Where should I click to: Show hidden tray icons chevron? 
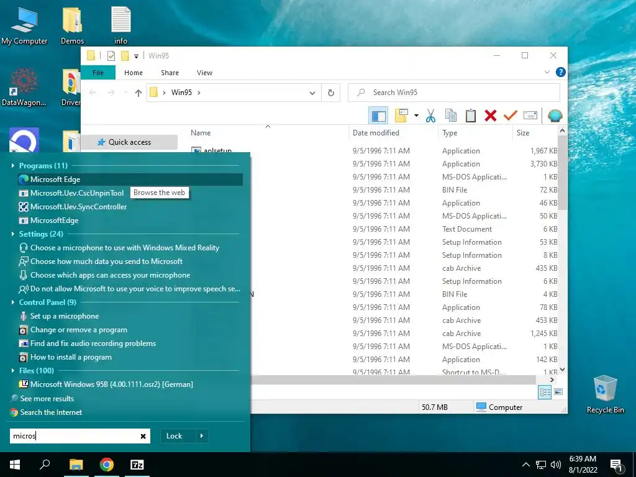pos(525,465)
